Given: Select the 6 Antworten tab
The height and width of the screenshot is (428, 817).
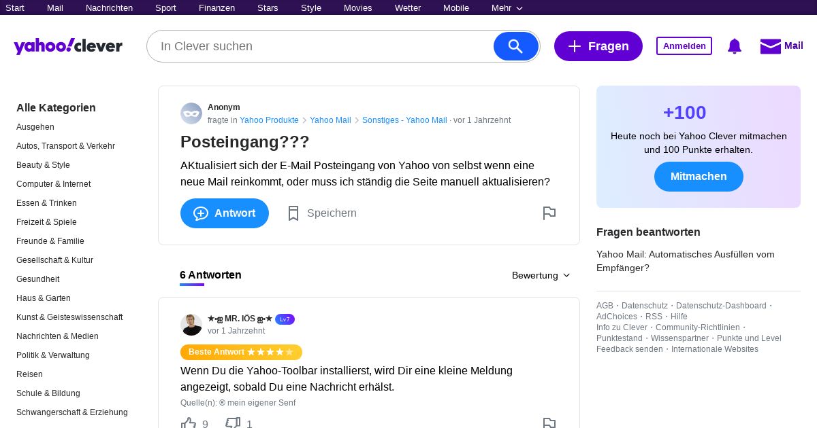Looking at the screenshot, I should click(x=210, y=275).
